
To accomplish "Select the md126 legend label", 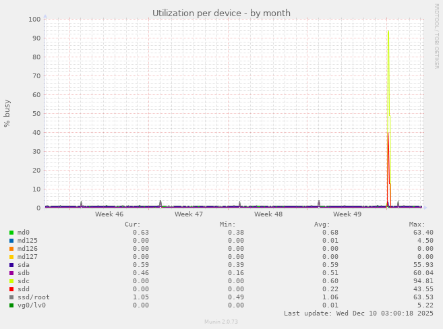I will pos(28,249).
